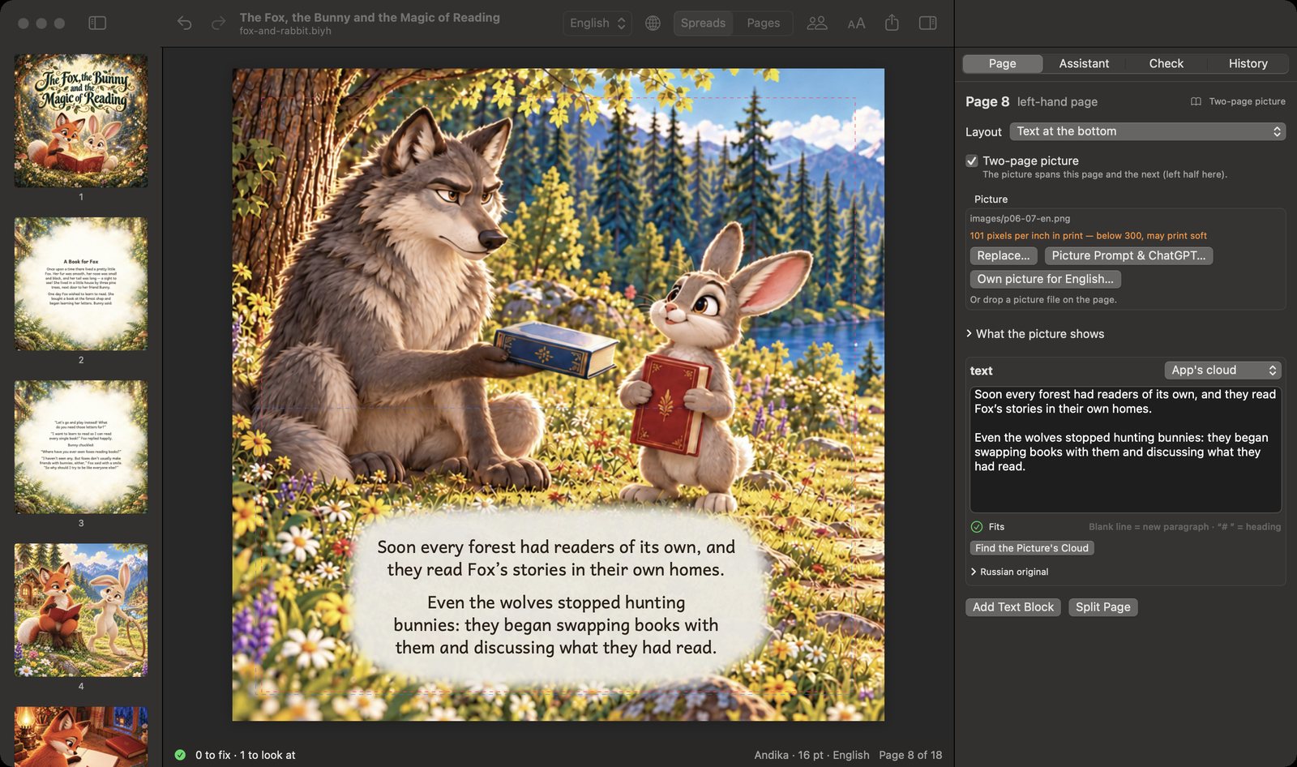Click 'Andika · 16 pt · English' status text

pos(811,755)
